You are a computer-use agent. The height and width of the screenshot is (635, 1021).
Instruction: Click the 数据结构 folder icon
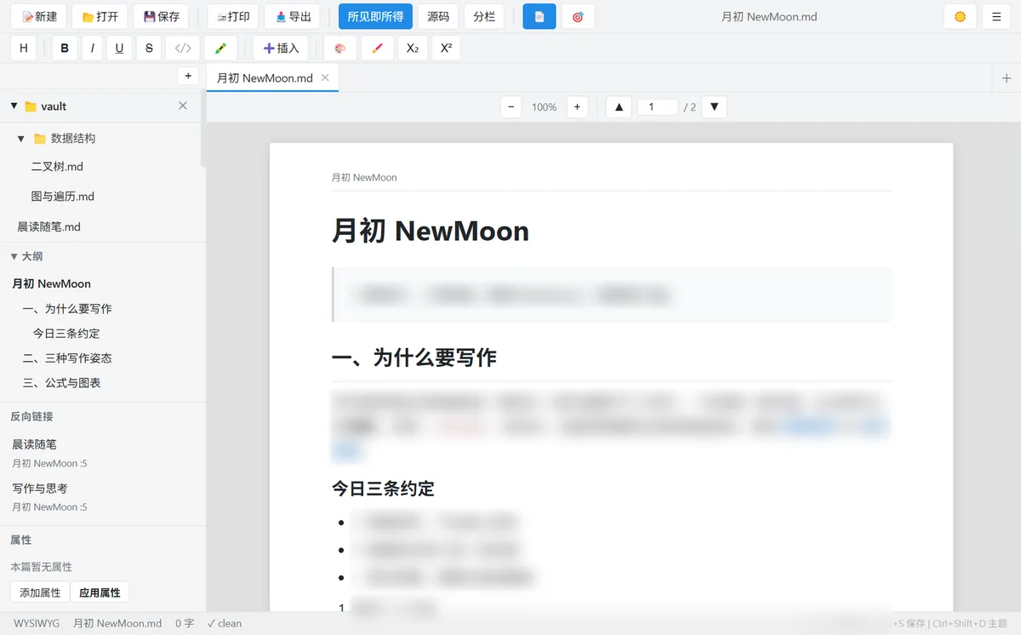click(39, 138)
